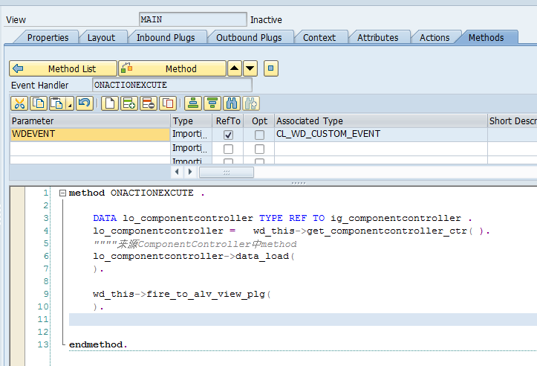Click the Method List back button
The image size is (537, 366).
[x=63, y=68]
